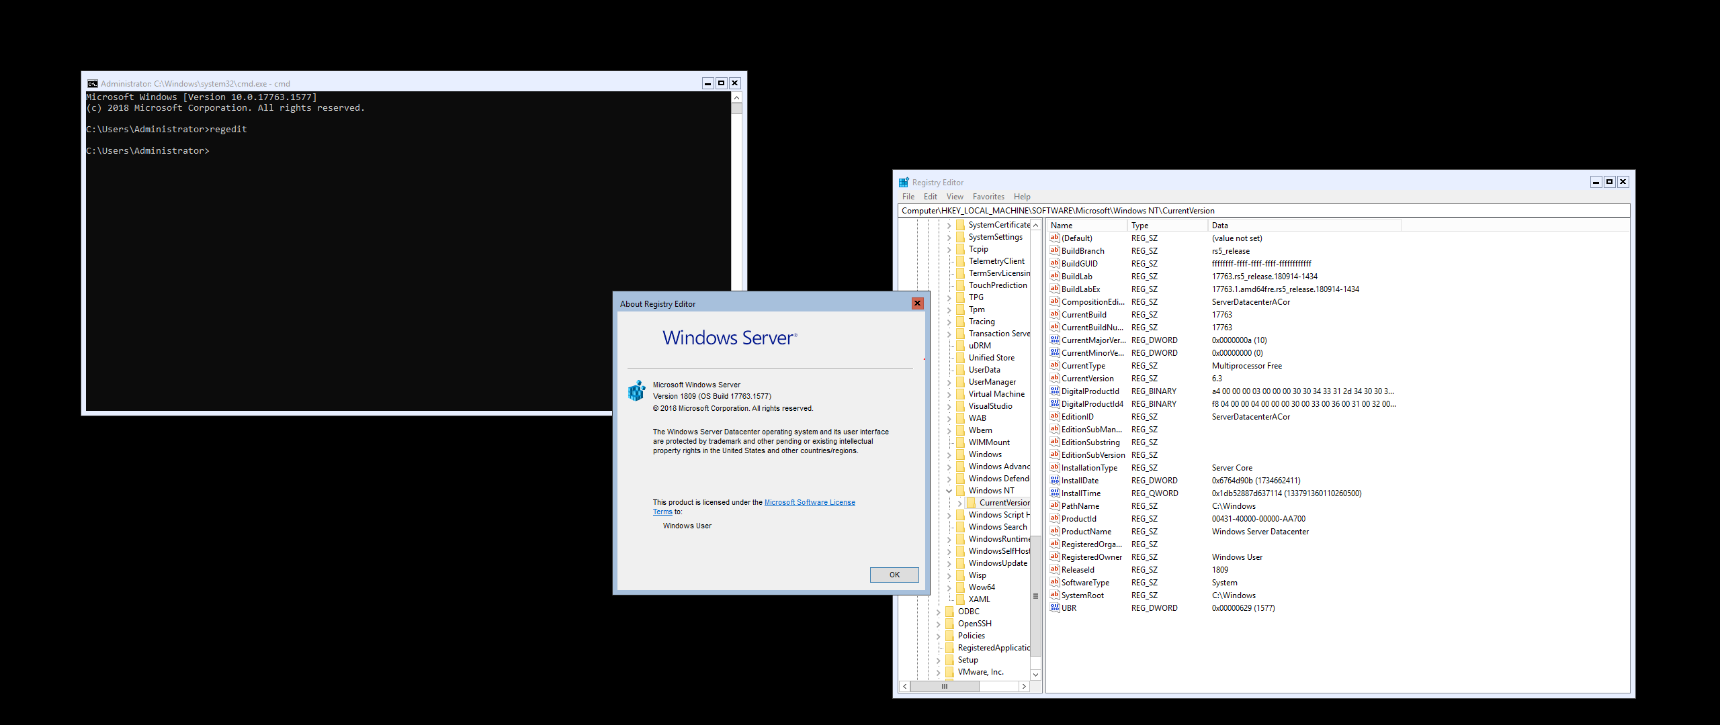
Task: Click the CurrentVersion open folder icon
Action: click(971, 503)
